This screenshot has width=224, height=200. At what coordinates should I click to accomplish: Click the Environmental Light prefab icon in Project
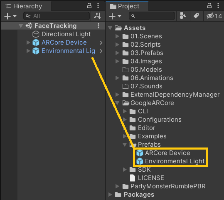(140, 161)
